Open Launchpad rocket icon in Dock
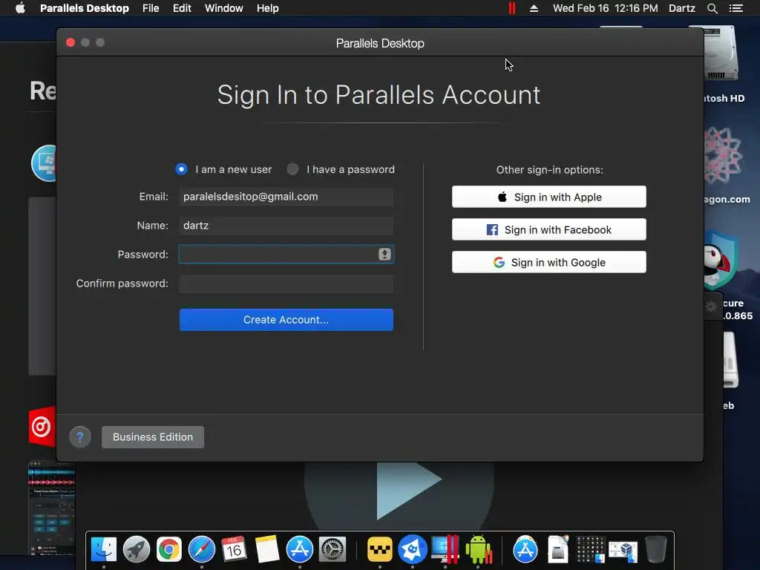The image size is (760, 570). pos(137,549)
